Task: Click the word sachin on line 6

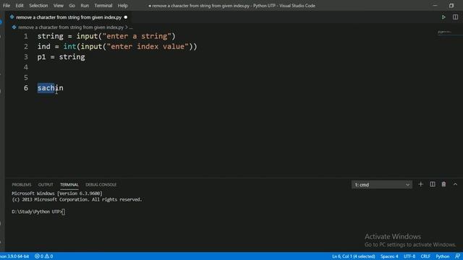Action: 50,88
